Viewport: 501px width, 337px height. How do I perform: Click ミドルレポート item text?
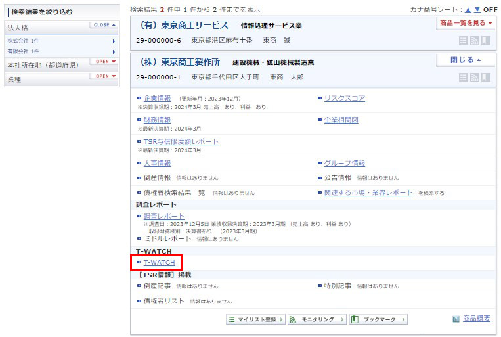[x=167, y=239]
